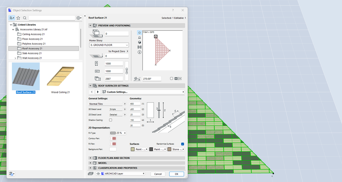The image size is (342, 182).
Task: Select the 2D symbol preview icon
Action: point(139,33)
